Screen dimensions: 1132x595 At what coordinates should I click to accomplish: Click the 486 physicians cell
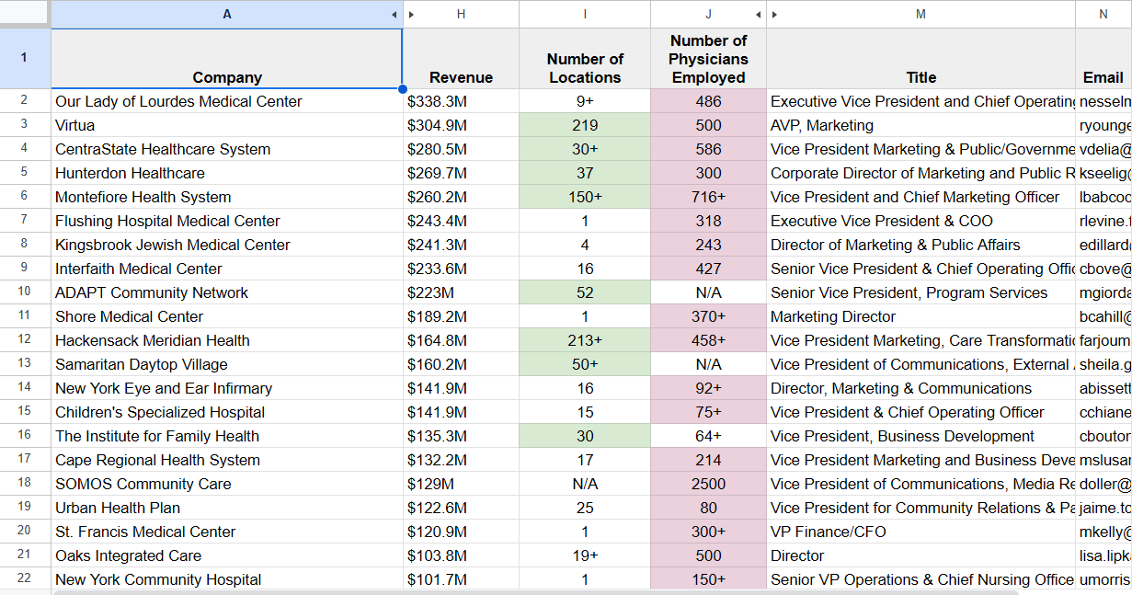708,101
